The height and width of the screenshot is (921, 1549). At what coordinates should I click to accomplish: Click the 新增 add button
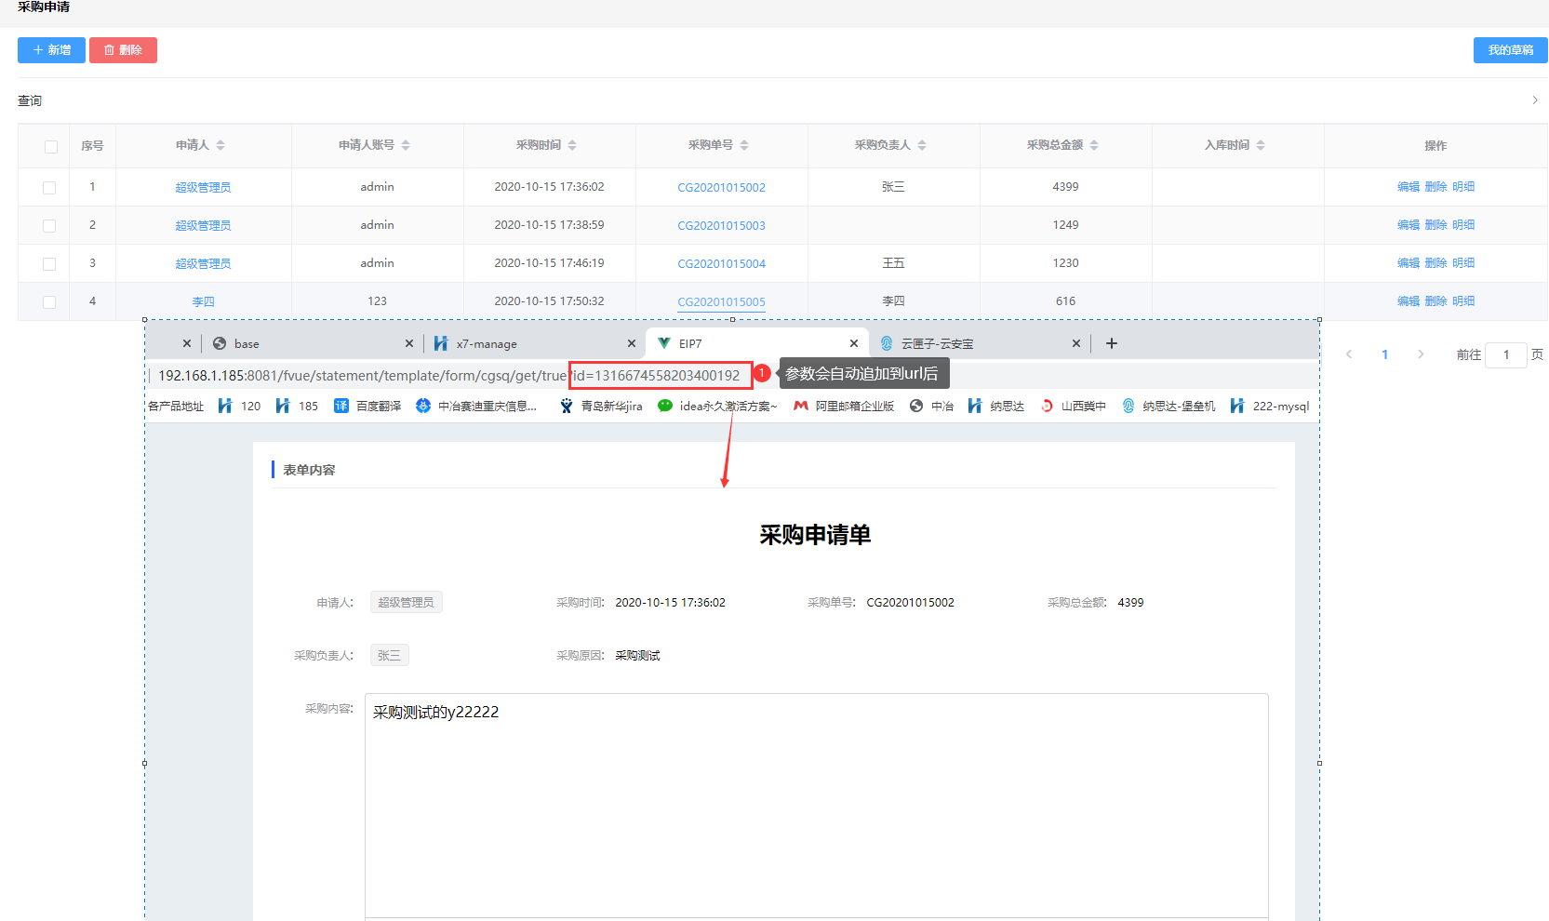click(x=51, y=50)
